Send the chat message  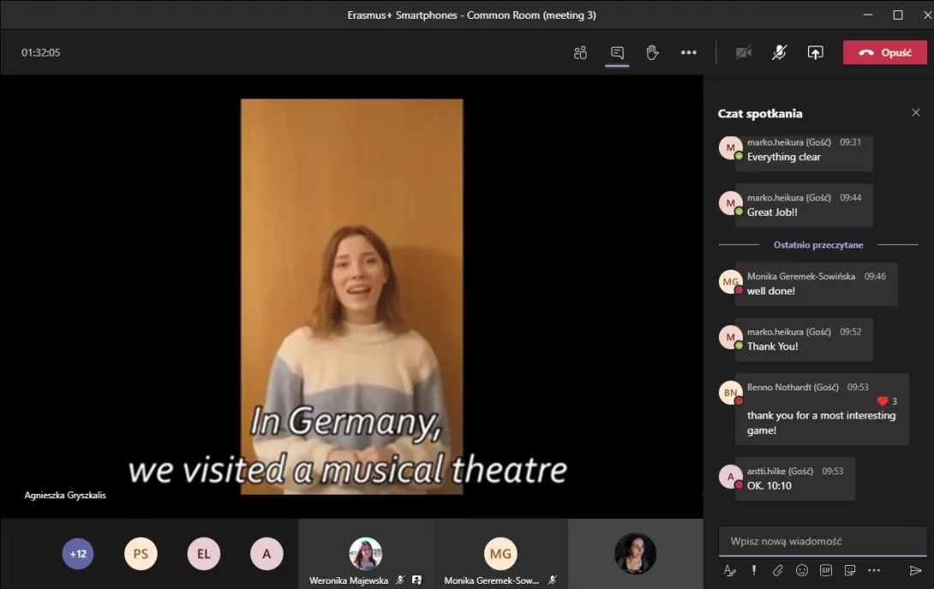[x=915, y=570]
